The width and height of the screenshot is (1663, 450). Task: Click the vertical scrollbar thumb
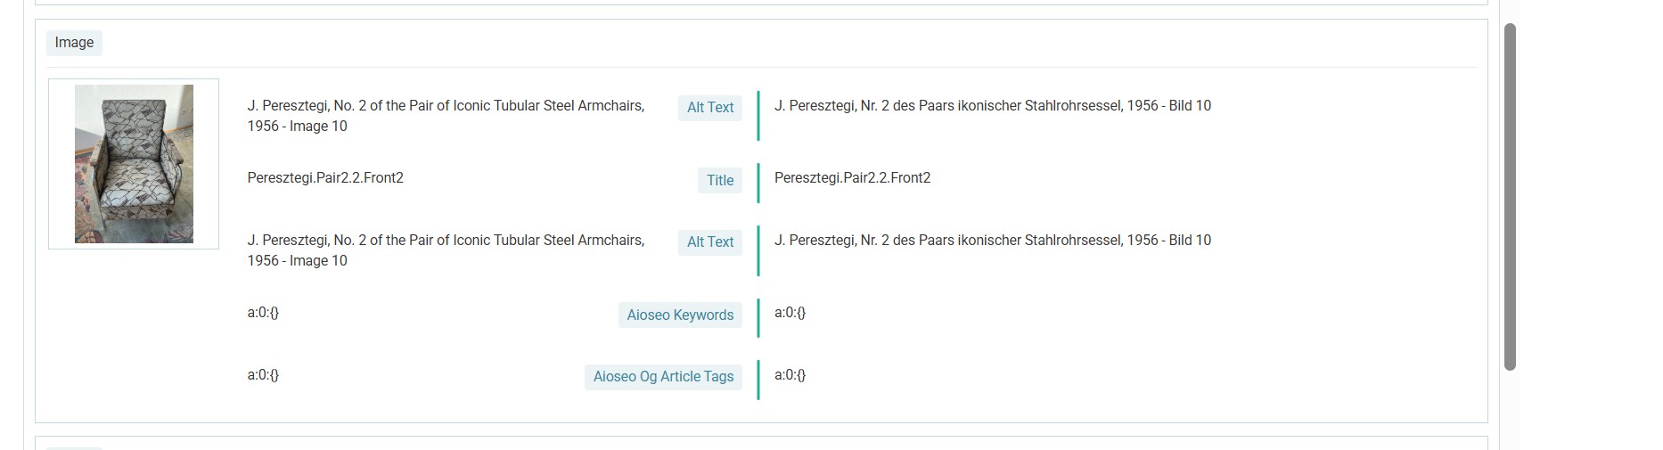[x=1510, y=196]
